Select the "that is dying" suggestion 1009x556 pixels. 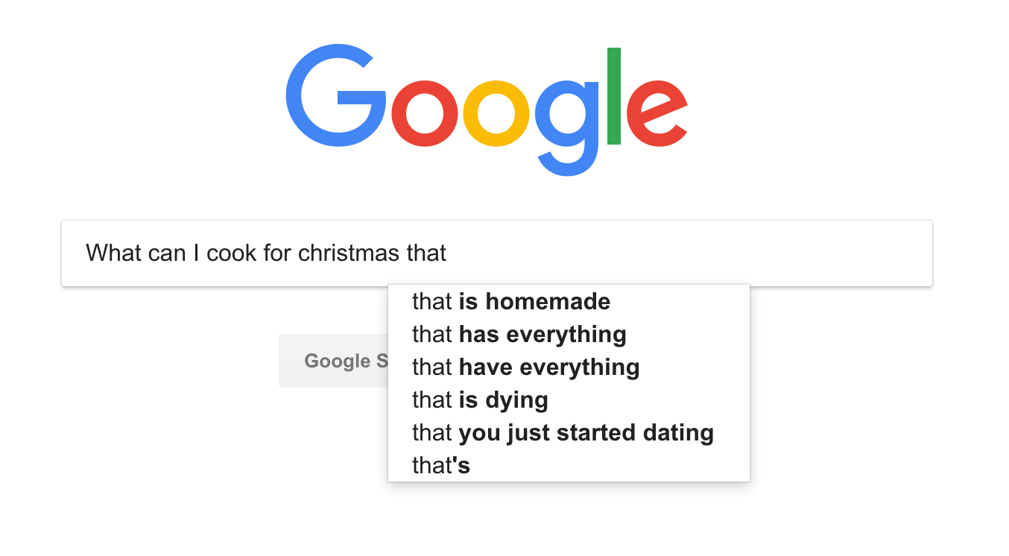pos(480,399)
